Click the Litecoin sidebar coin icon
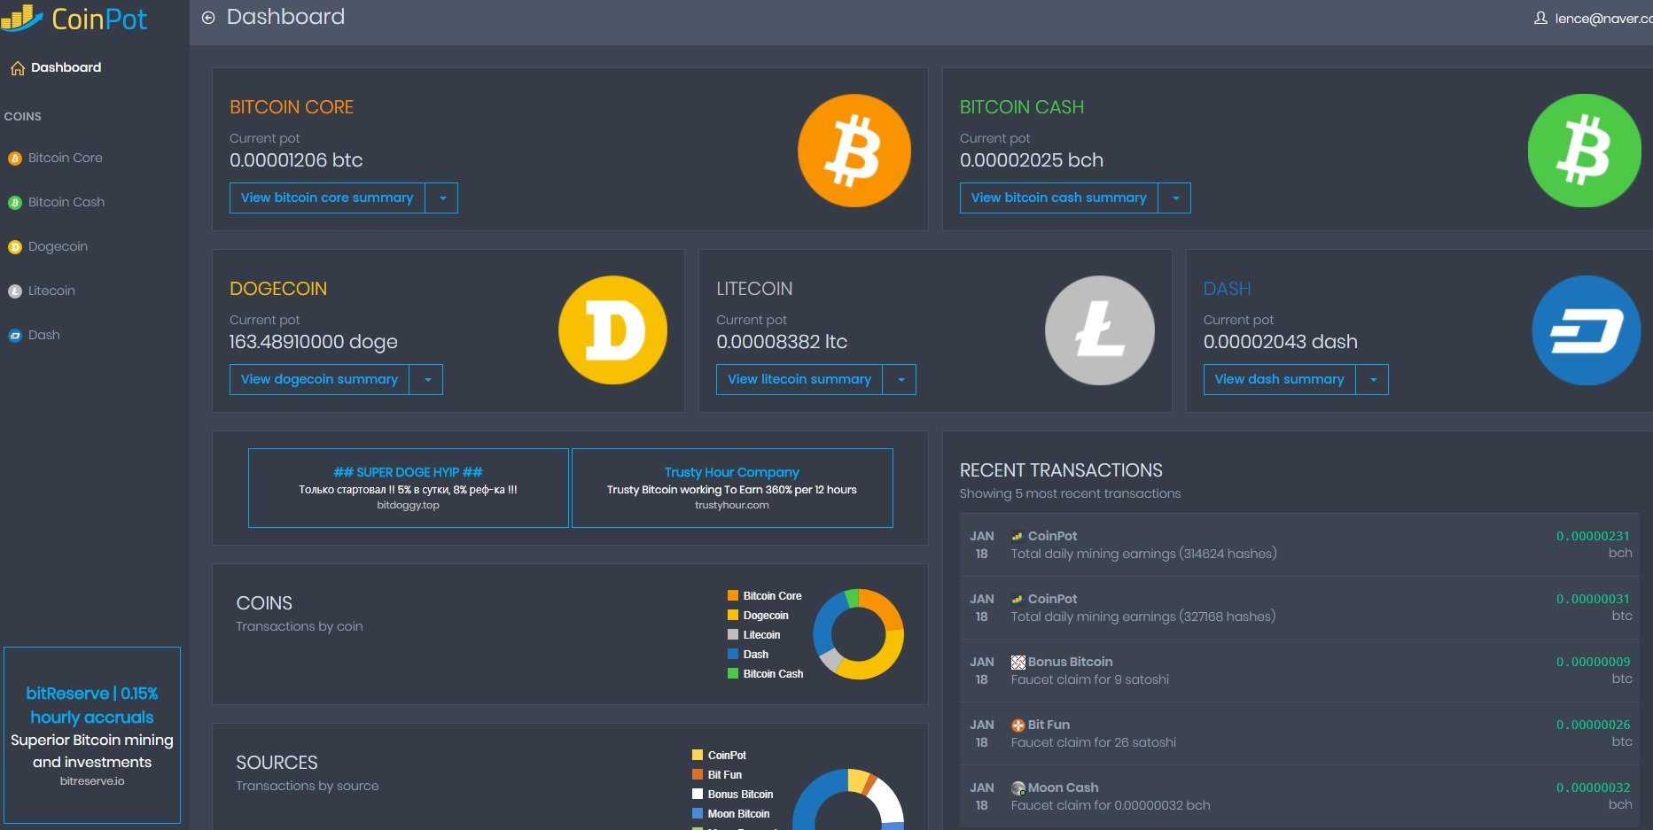This screenshot has width=1653, height=830. 15,291
